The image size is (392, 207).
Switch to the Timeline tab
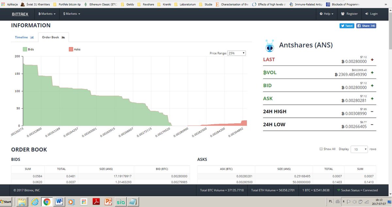[x=24, y=37]
